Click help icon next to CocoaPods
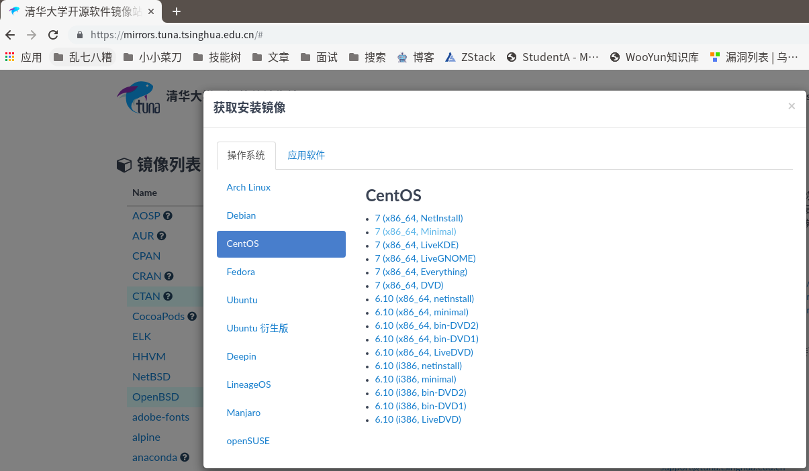This screenshot has height=471, width=809. pos(192,317)
